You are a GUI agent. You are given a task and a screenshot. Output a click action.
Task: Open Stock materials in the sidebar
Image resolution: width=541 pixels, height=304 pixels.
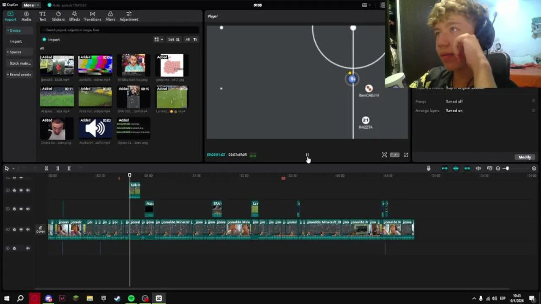(20, 63)
